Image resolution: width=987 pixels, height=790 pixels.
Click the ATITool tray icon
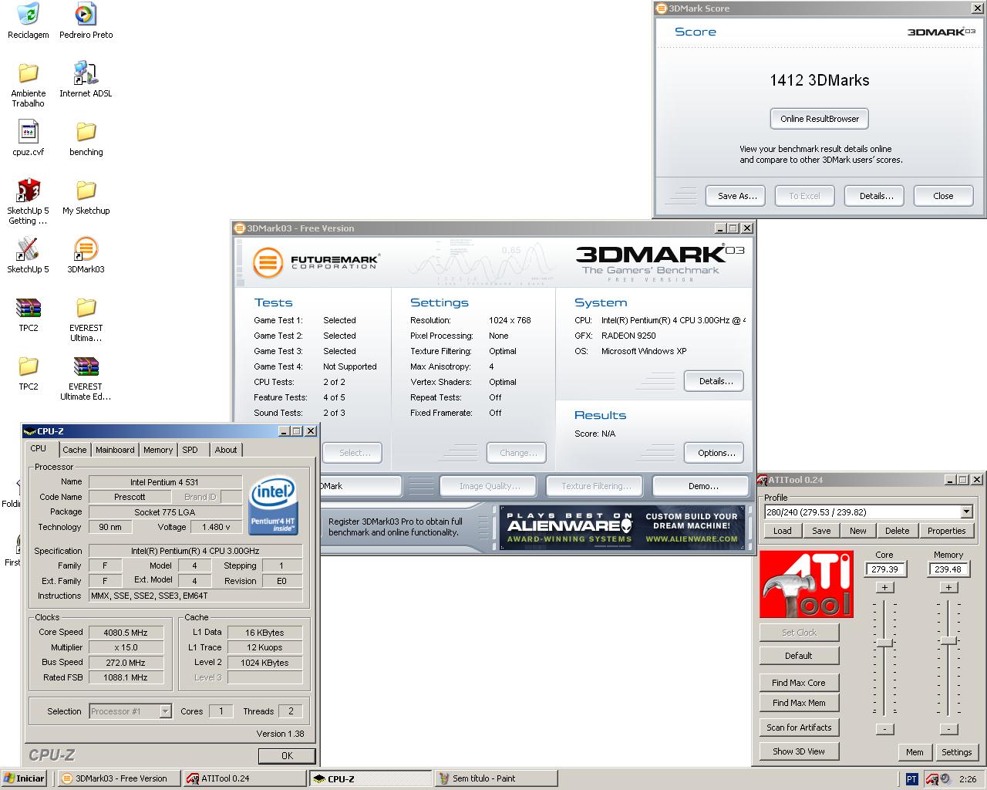coord(931,778)
